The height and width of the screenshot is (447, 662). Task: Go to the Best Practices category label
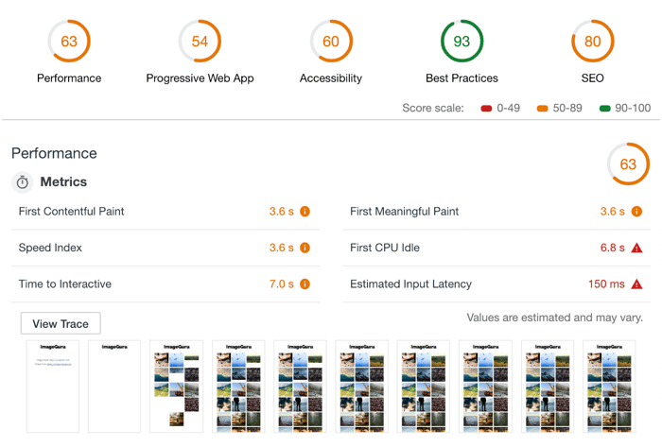pyautogui.click(x=462, y=78)
